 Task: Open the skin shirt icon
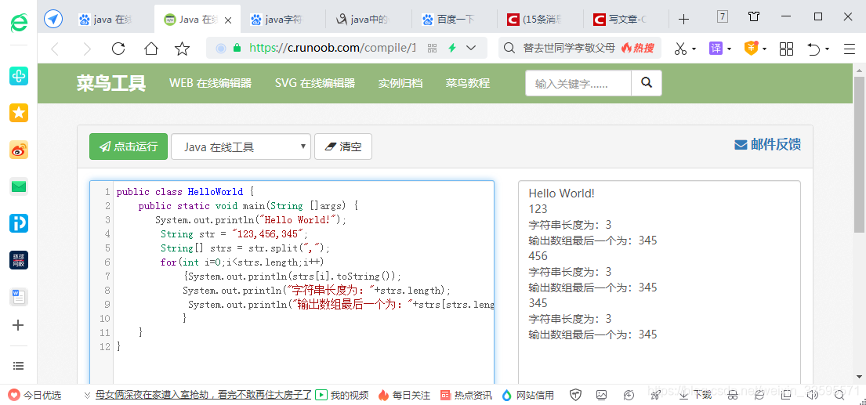(754, 16)
